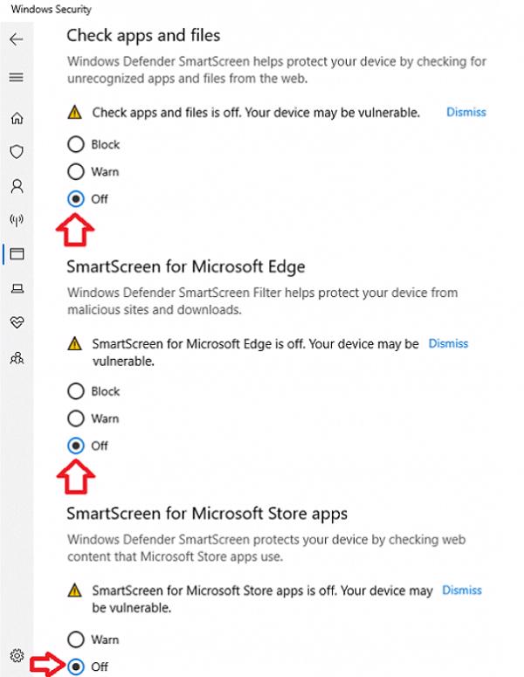Select Block under Check apps and files

click(x=93, y=144)
